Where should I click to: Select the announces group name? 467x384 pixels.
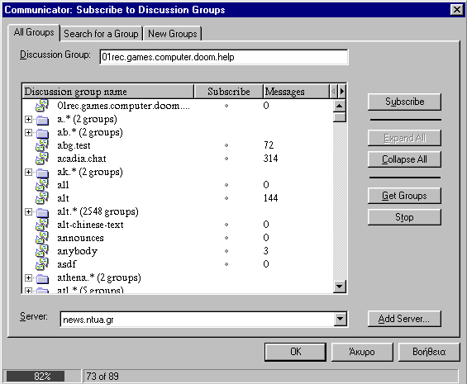click(x=80, y=238)
